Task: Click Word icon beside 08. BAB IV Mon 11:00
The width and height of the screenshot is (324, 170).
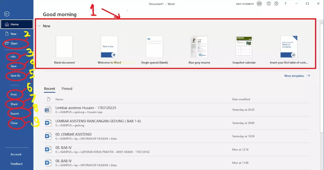Action: pyautogui.click(x=48, y=163)
